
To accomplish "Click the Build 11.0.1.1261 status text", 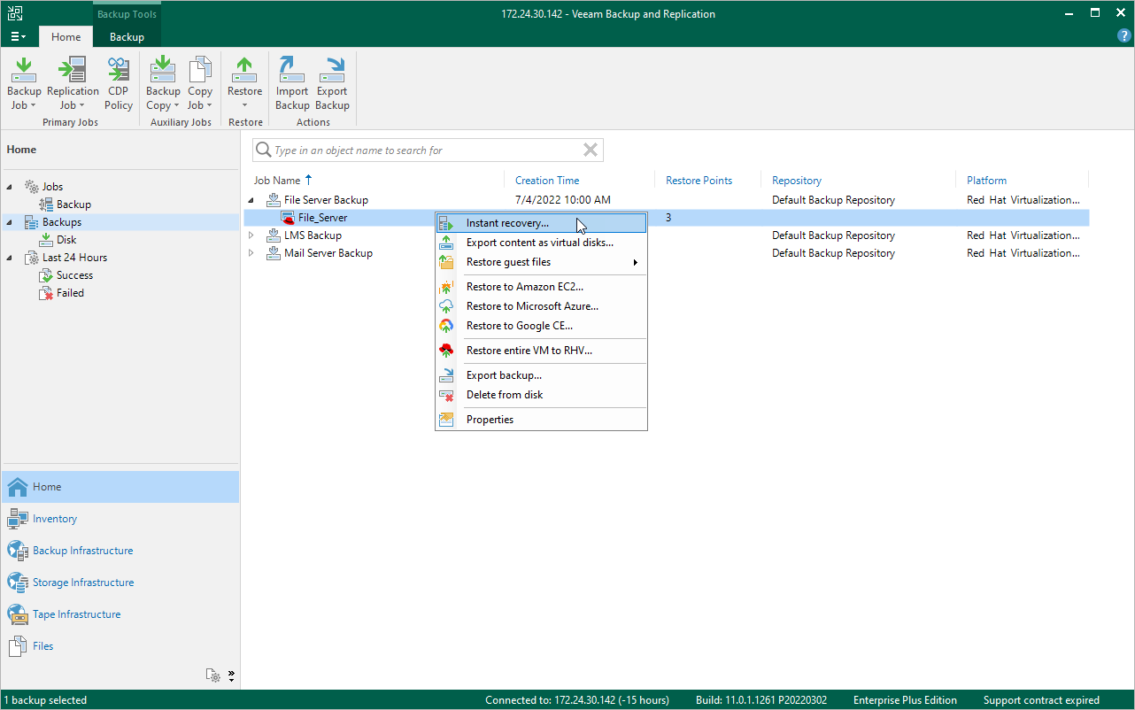I will tap(761, 700).
